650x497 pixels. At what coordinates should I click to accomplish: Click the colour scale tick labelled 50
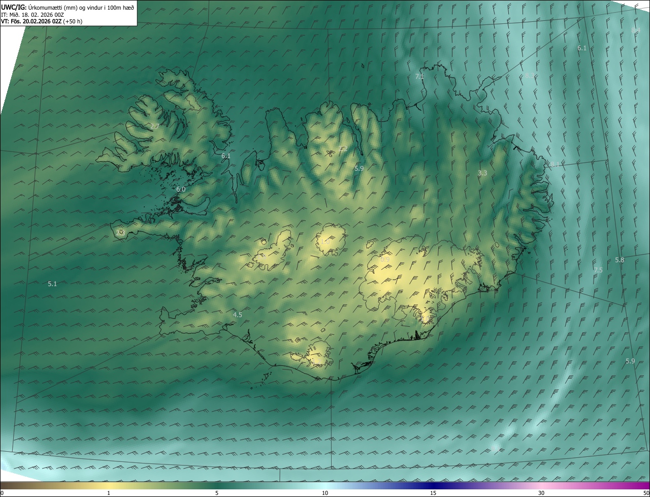[646, 493]
